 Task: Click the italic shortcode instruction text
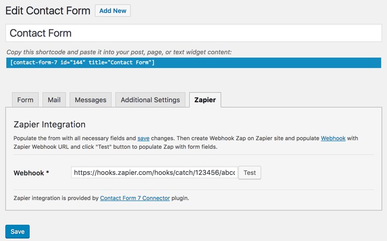point(119,52)
